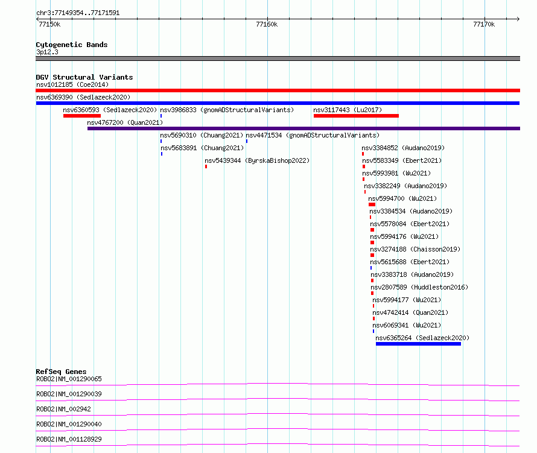Click the red marker under nsv5439344
This screenshot has height=453, width=537.
pyautogui.click(x=206, y=166)
